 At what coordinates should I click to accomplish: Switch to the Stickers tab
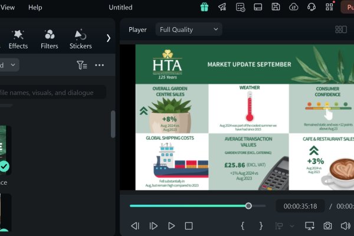click(x=81, y=40)
